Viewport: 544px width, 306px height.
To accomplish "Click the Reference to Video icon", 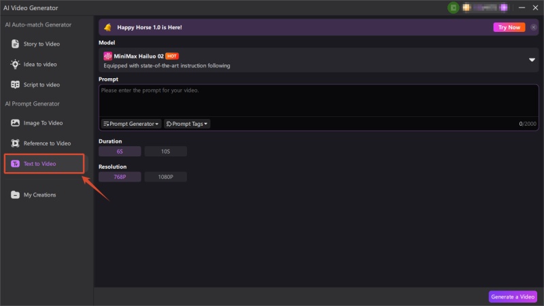I will point(15,143).
